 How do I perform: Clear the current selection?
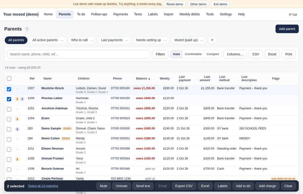(288, 186)
